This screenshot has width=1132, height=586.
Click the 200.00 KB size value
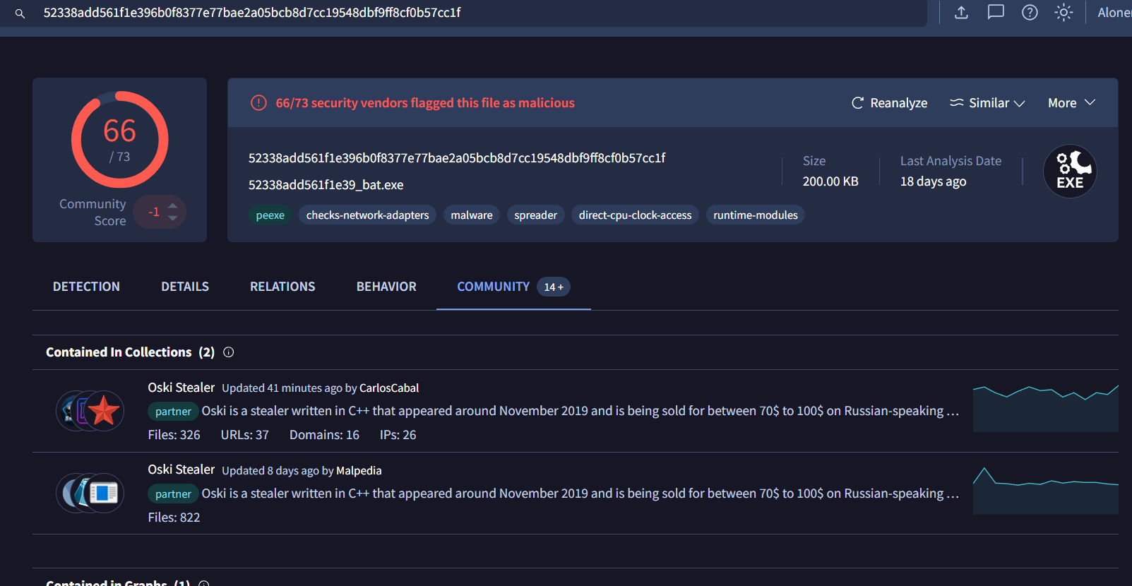click(830, 181)
